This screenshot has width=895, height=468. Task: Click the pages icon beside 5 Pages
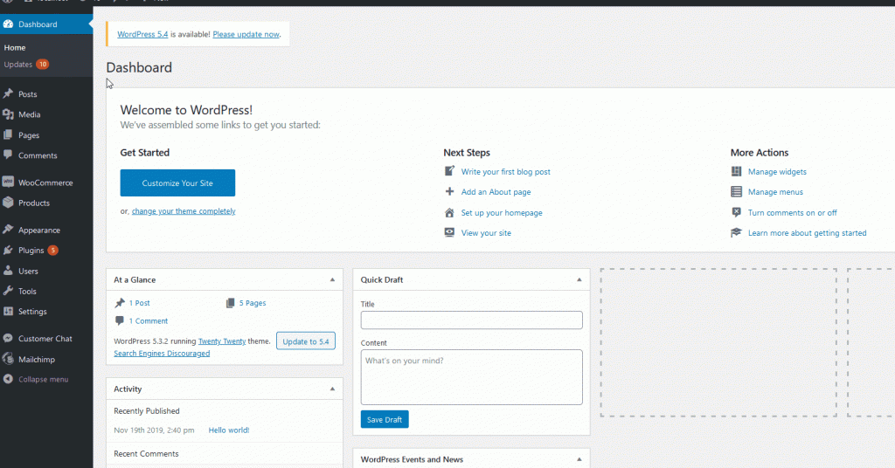(x=230, y=303)
